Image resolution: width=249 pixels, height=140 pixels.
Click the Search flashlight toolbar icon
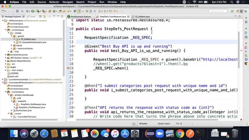coord(68,11)
